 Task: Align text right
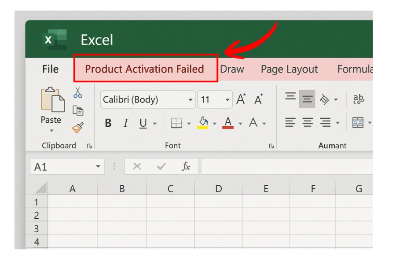tap(325, 122)
